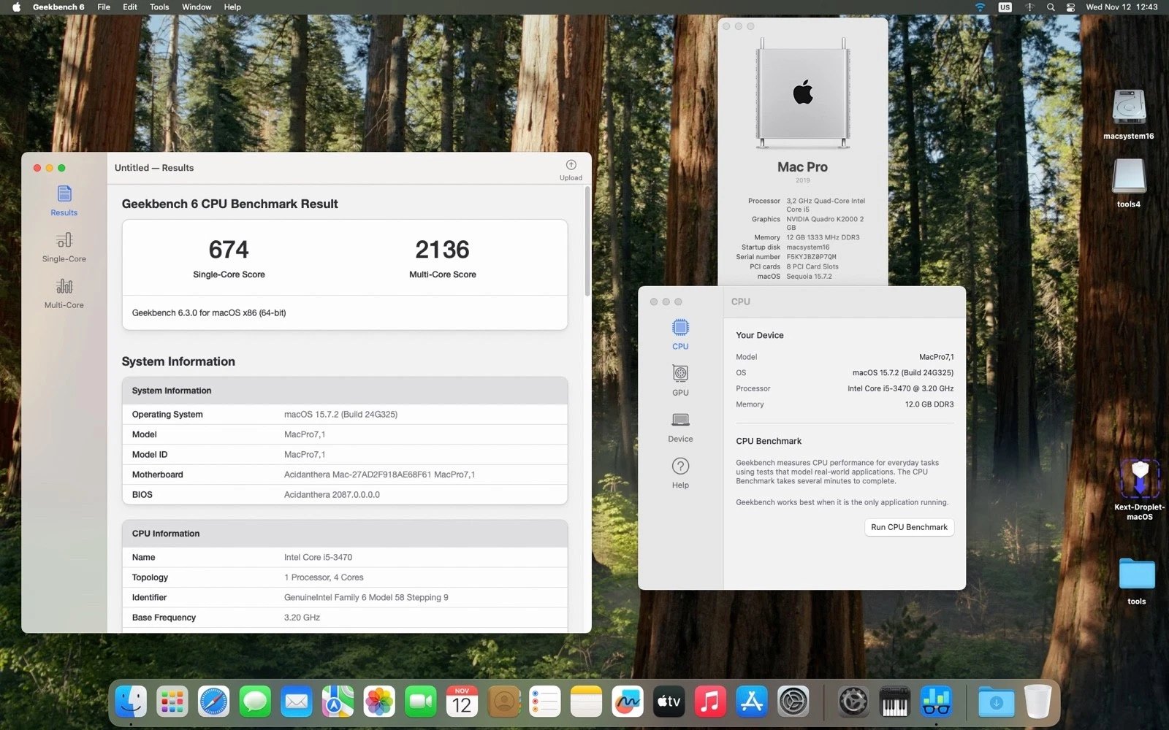1169x730 pixels.
Task: Select the Kext-Droplet-macOS app on desktop
Action: coord(1139,489)
